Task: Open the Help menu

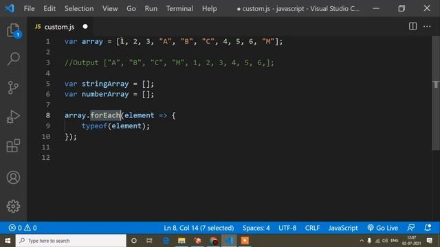Action: 209,8
